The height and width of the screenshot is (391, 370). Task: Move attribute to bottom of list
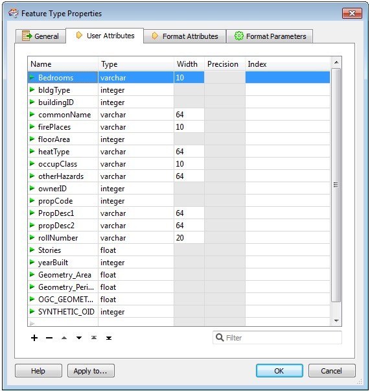[109, 338]
